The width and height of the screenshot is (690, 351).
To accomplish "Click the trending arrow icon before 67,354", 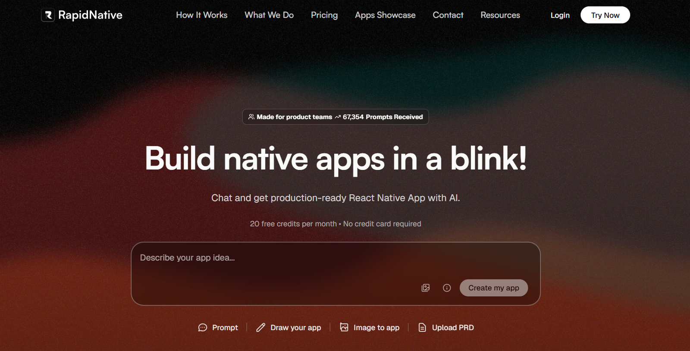I will tap(338, 117).
